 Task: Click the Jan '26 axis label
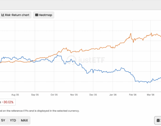click(113, 95)
